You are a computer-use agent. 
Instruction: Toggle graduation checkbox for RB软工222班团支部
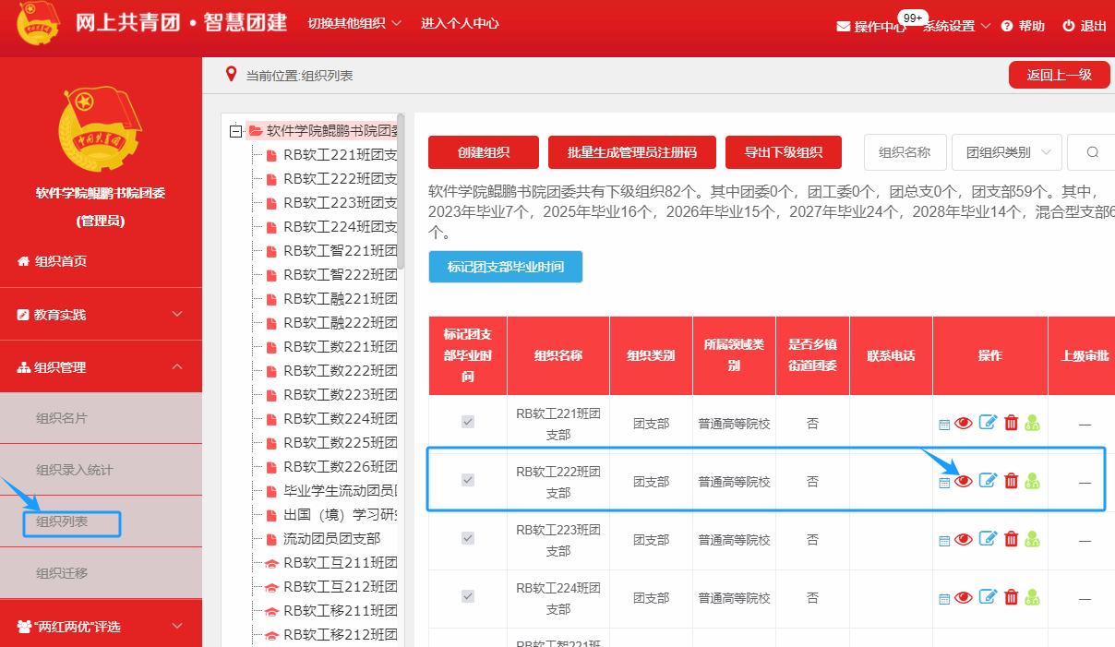point(468,480)
